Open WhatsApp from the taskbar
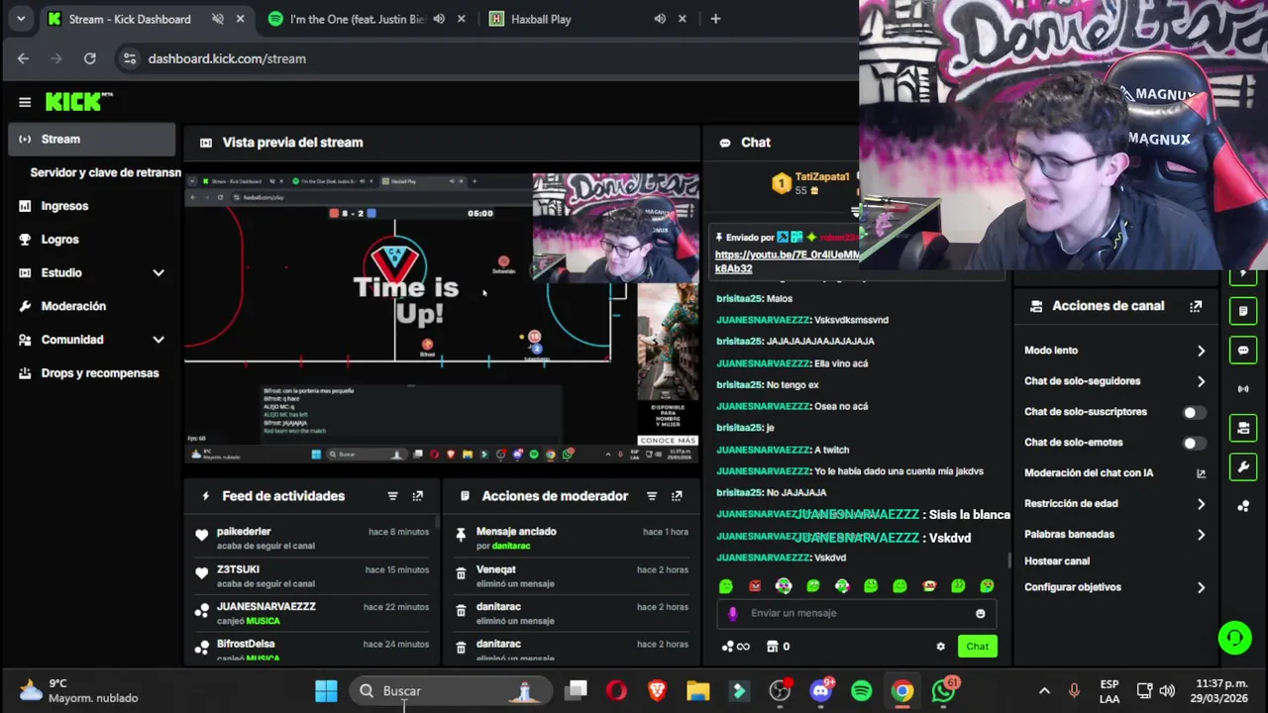The image size is (1268, 713). [x=943, y=691]
